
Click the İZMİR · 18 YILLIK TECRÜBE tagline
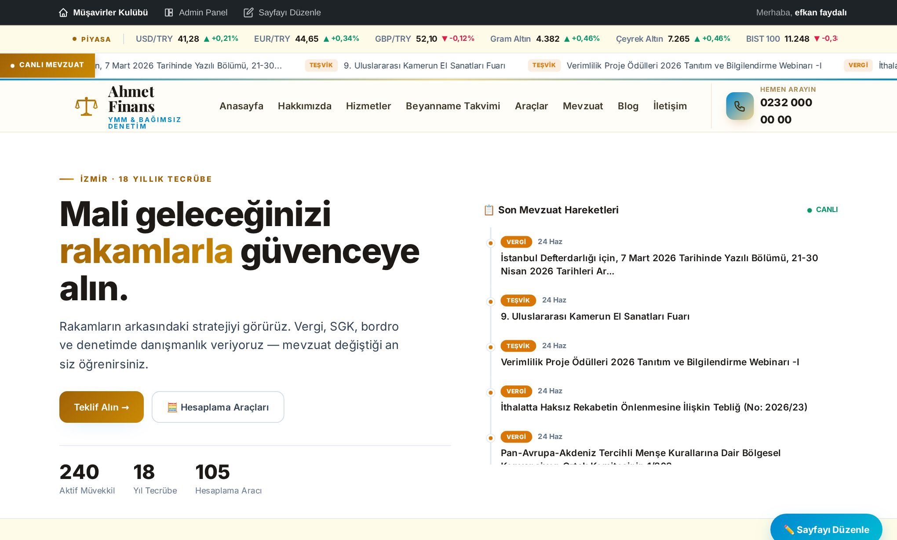pos(146,179)
